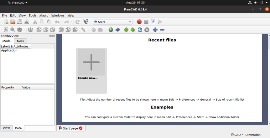Click the Copy toolbar icon
This screenshot has width=270, height=138.
coord(42,22)
